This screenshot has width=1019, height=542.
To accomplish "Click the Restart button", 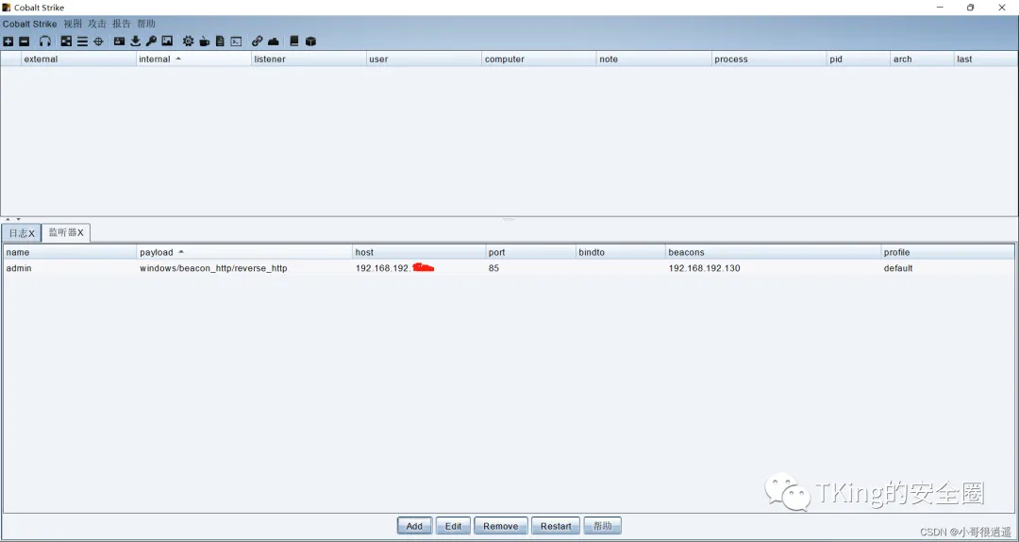I will pyautogui.click(x=556, y=526).
